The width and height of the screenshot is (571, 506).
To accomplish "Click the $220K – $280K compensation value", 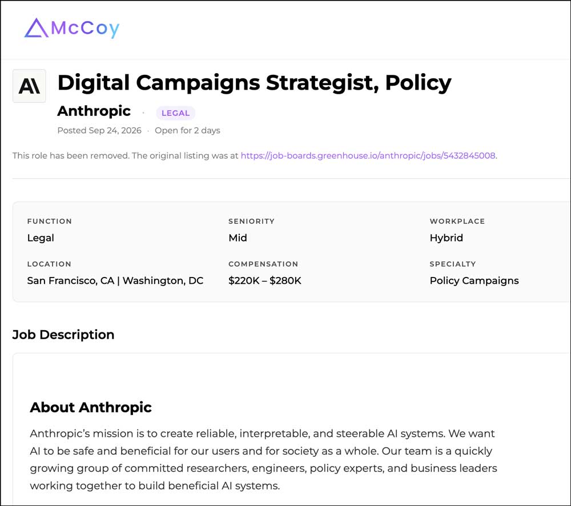I will [x=265, y=280].
